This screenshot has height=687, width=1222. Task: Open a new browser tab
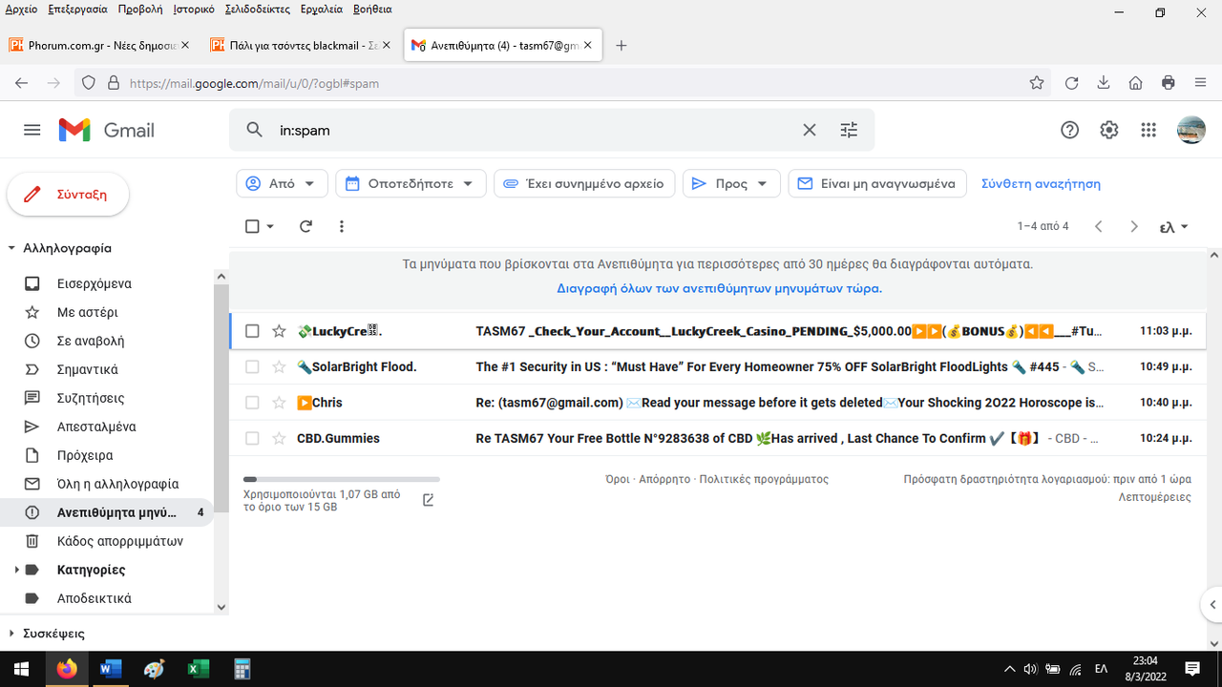click(x=622, y=45)
